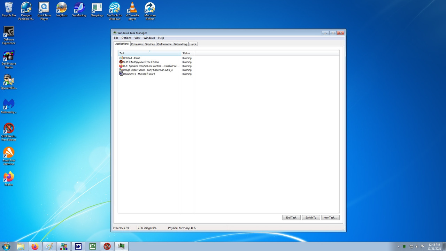Click the Switch To button
Image resolution: width=446 pixels, height=251 pixels.
(x=311, y=218)
